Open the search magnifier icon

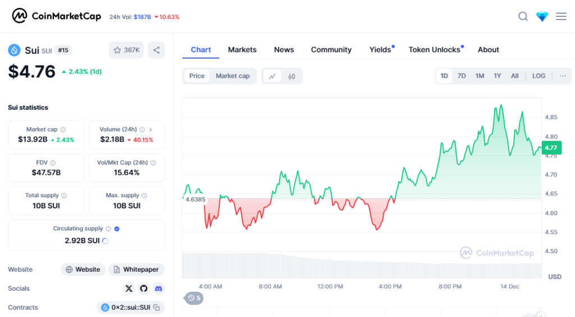523,16
